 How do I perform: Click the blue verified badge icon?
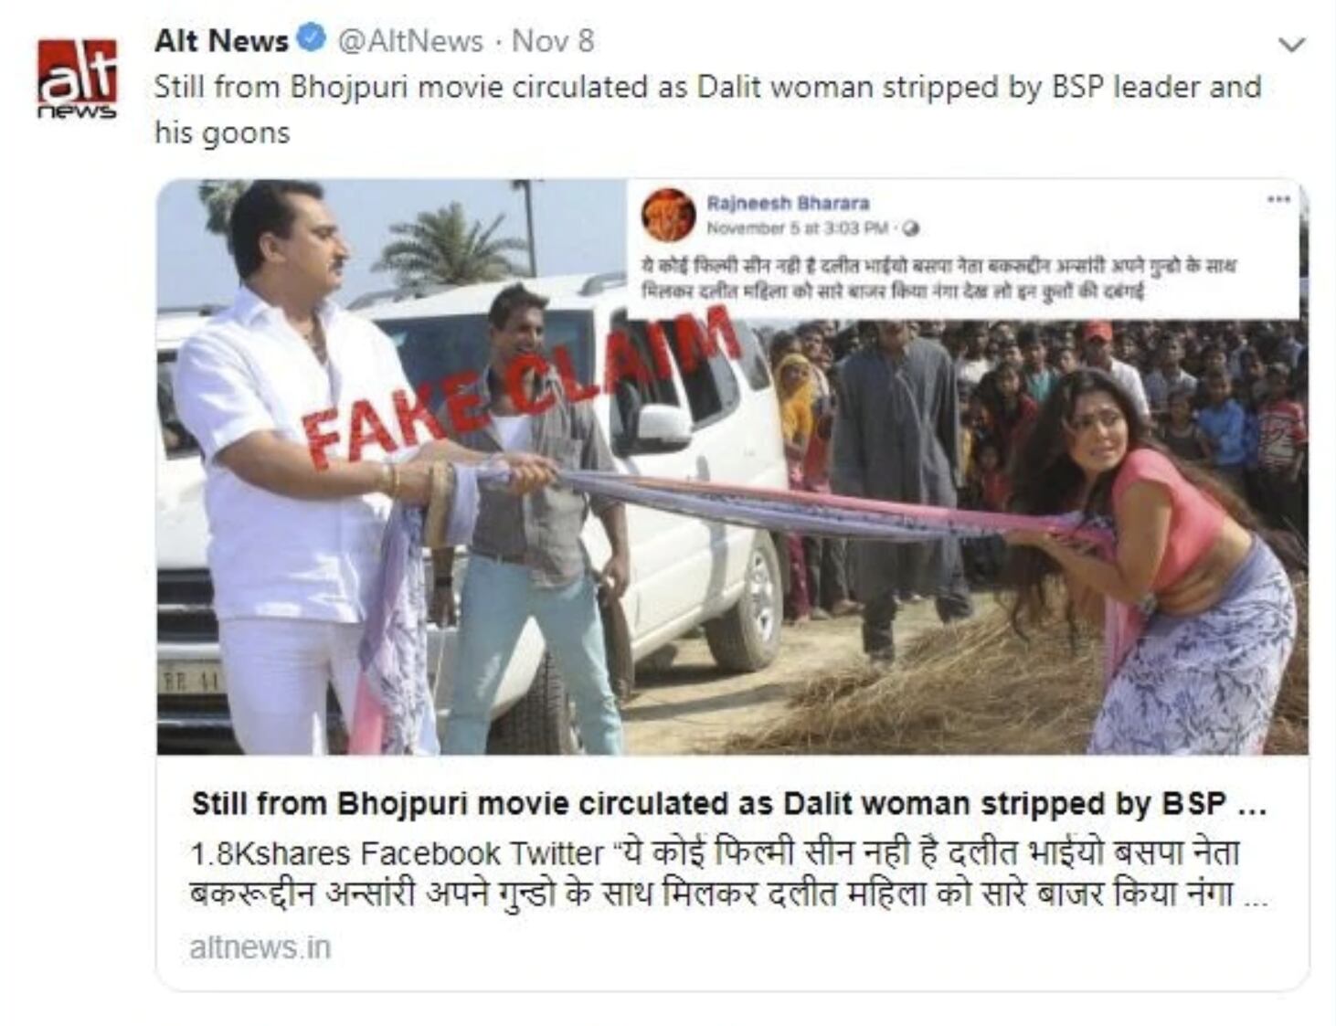pos(312,39)
